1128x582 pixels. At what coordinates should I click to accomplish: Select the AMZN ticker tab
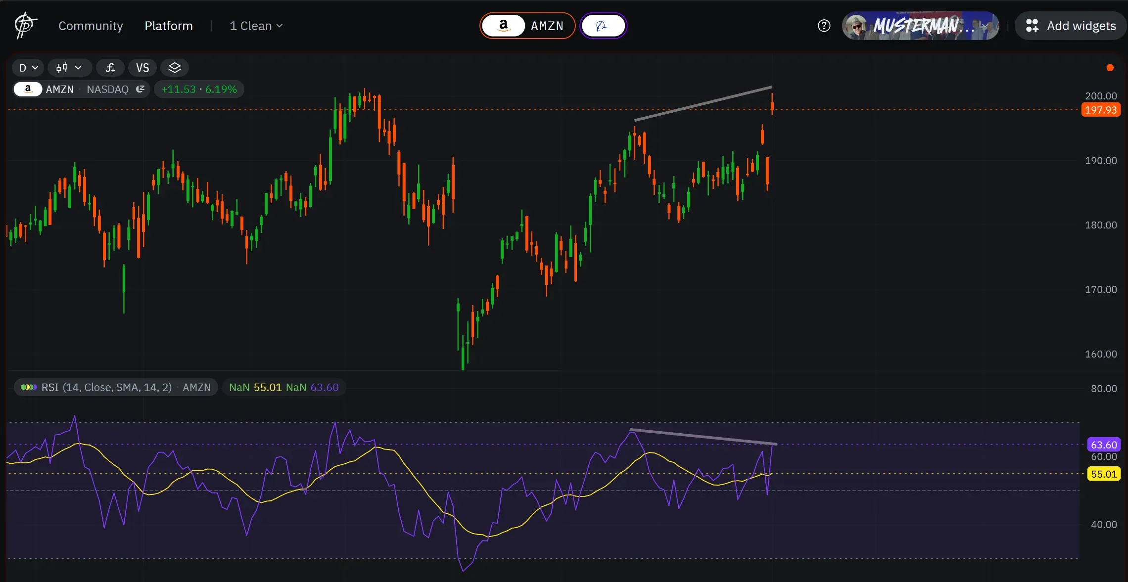527,26
